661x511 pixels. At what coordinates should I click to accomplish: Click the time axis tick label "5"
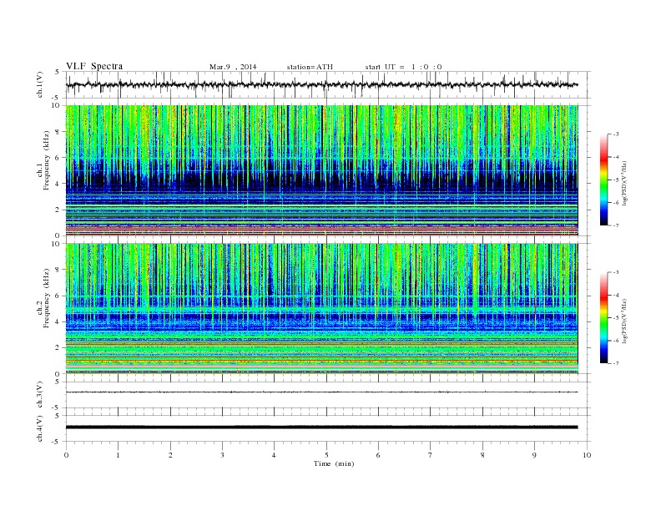pos(326,455)
